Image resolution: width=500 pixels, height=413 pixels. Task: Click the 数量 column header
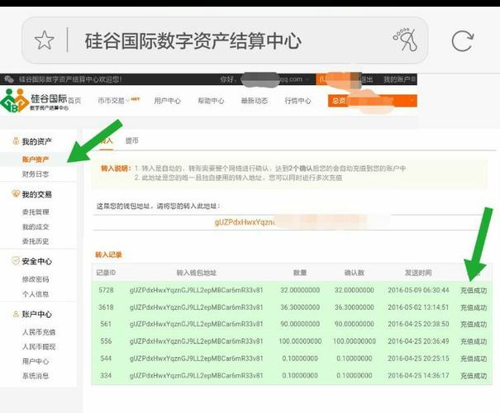coord(300,273)
